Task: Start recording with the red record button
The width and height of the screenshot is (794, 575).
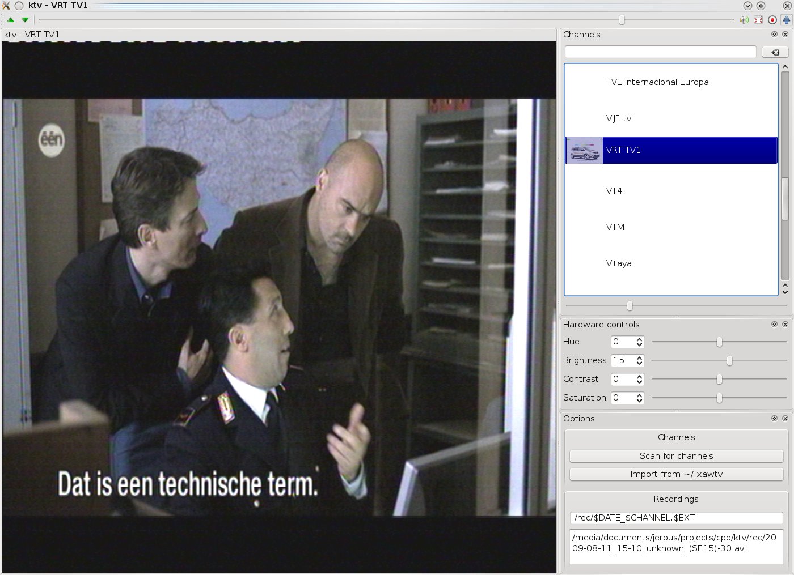Action: [x=772, y=20]
